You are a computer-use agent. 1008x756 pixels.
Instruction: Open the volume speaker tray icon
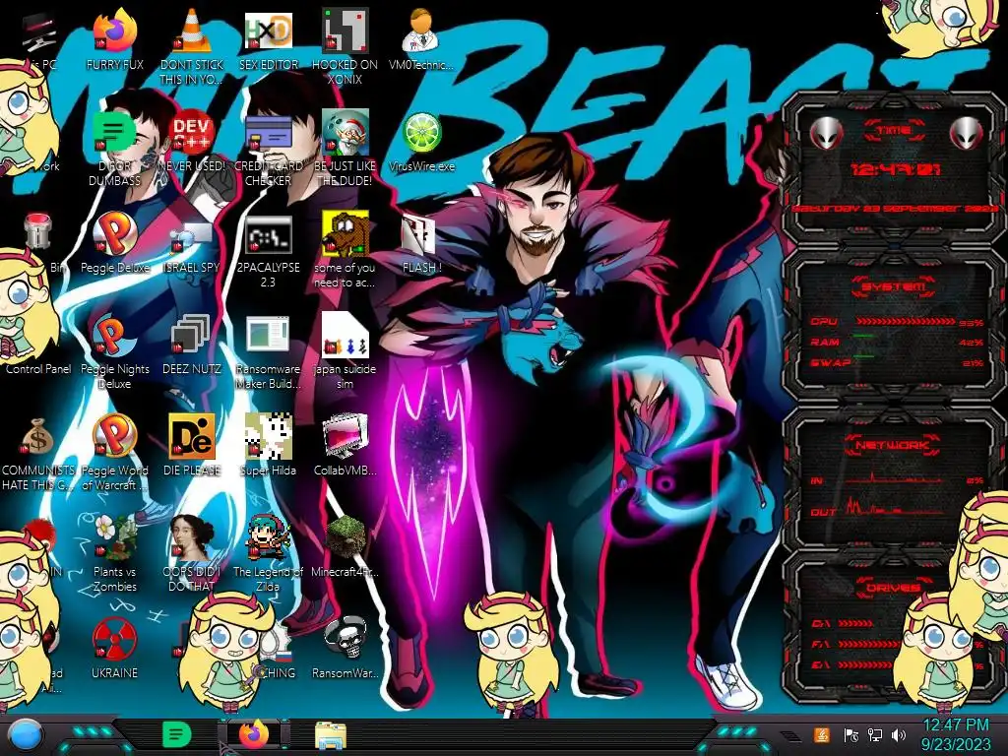pos(898,735)
